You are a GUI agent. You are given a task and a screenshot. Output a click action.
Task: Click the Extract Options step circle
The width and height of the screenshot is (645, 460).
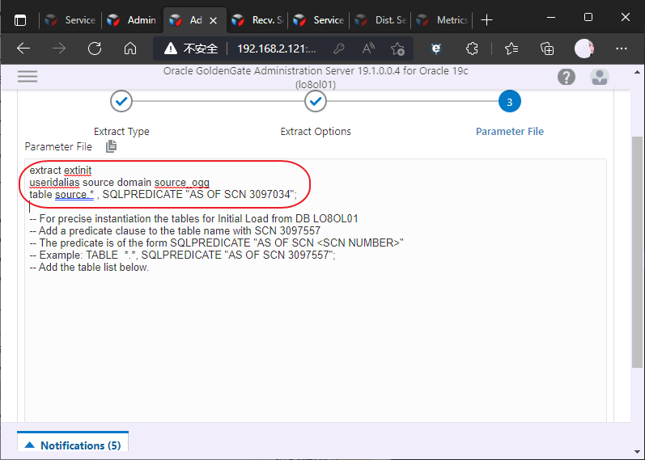[x=316, y=102]
